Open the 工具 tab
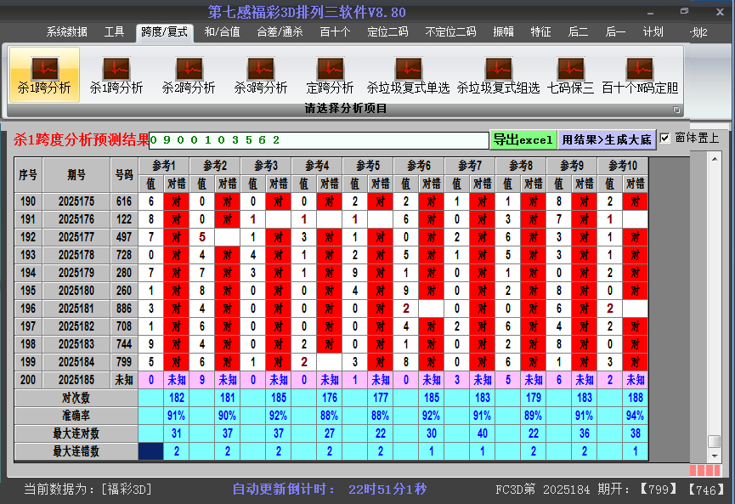The image size is (735, 504). pyautogui.click(x=114, y=32)
